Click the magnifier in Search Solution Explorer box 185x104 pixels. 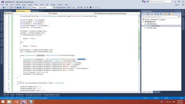[179, 17]
